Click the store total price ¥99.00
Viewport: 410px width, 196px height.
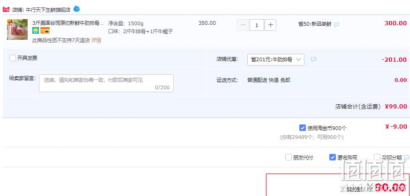[396, 106]
